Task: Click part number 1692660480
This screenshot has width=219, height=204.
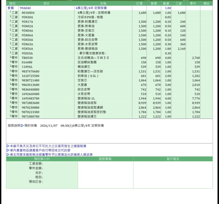Action: tap(30, 94)
